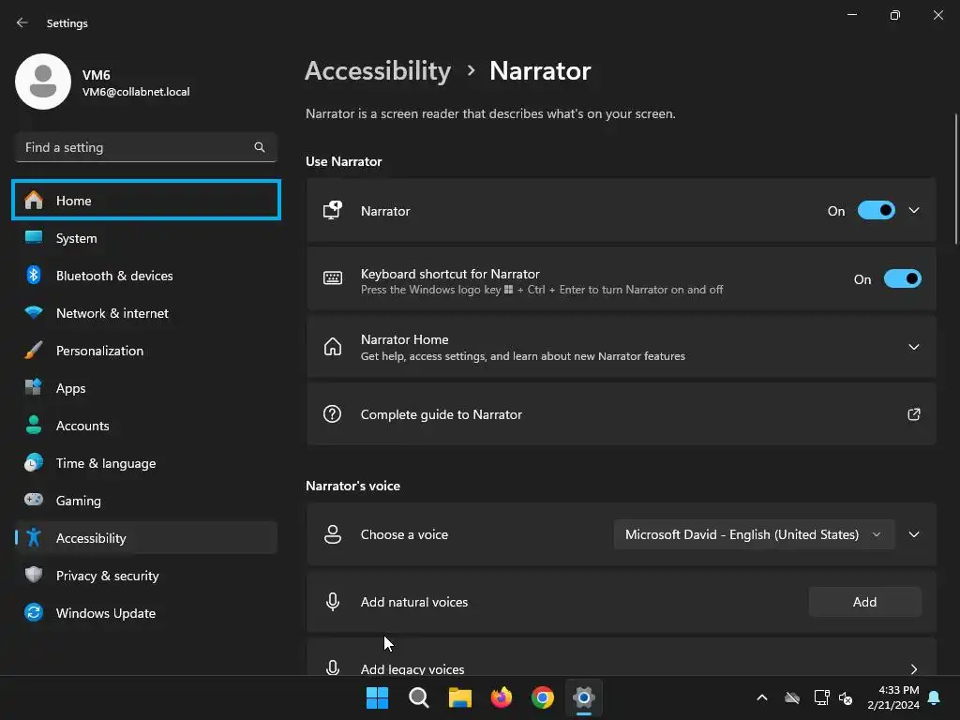Click the Find a setting search box

coord(136,147)
